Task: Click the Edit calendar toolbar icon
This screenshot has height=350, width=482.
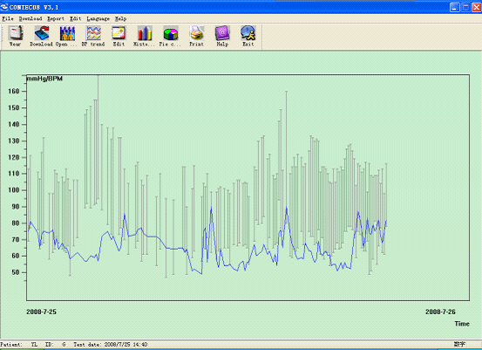Action: coord(119,37)
